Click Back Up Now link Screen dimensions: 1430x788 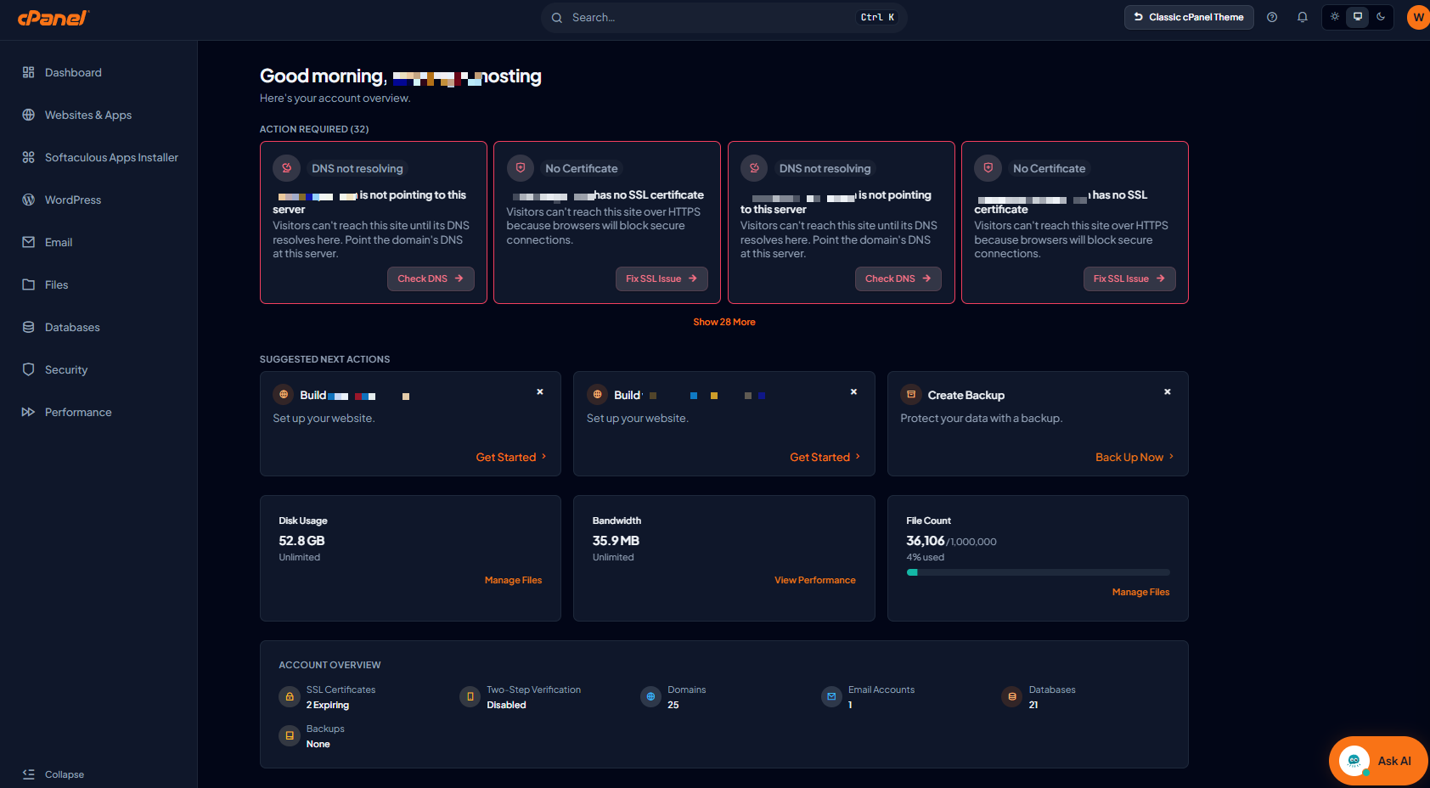1135,457
